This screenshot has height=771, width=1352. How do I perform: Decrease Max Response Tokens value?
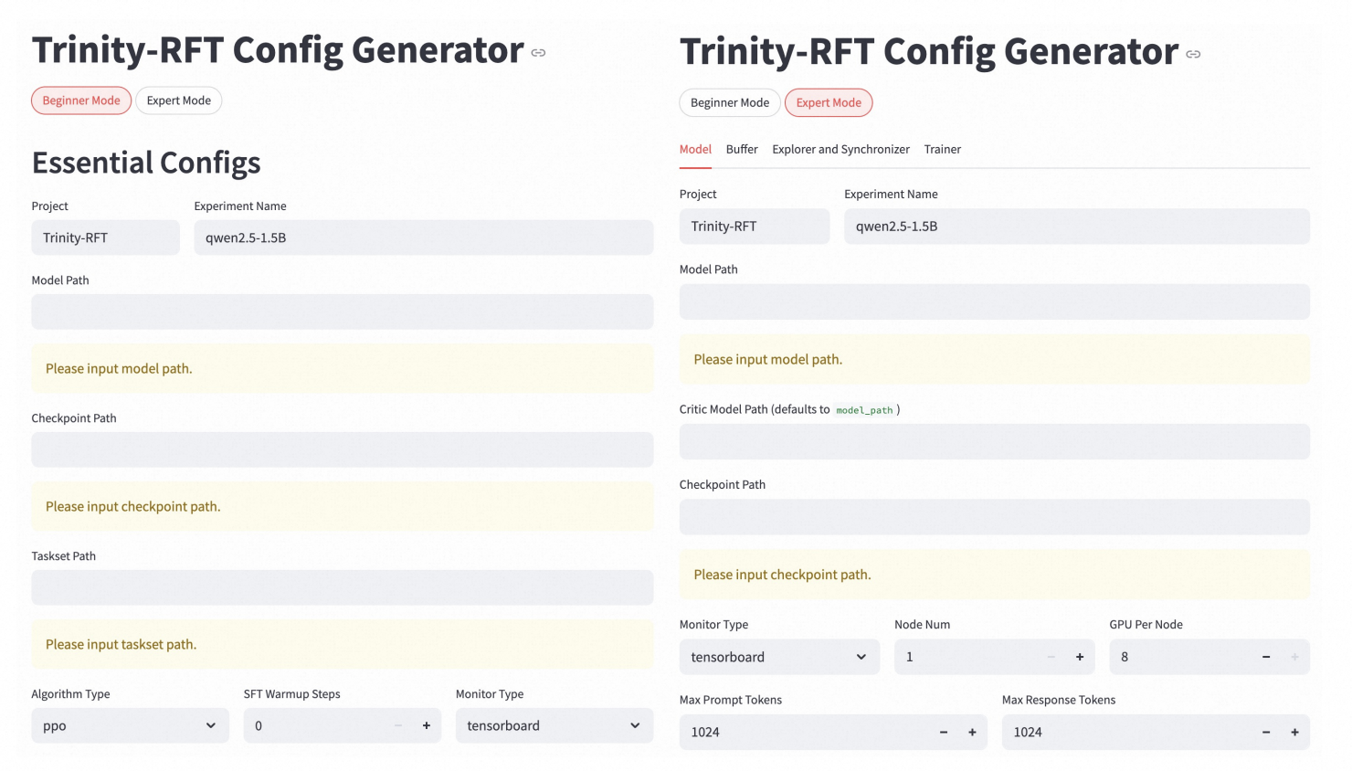[x=1266, y=732]
